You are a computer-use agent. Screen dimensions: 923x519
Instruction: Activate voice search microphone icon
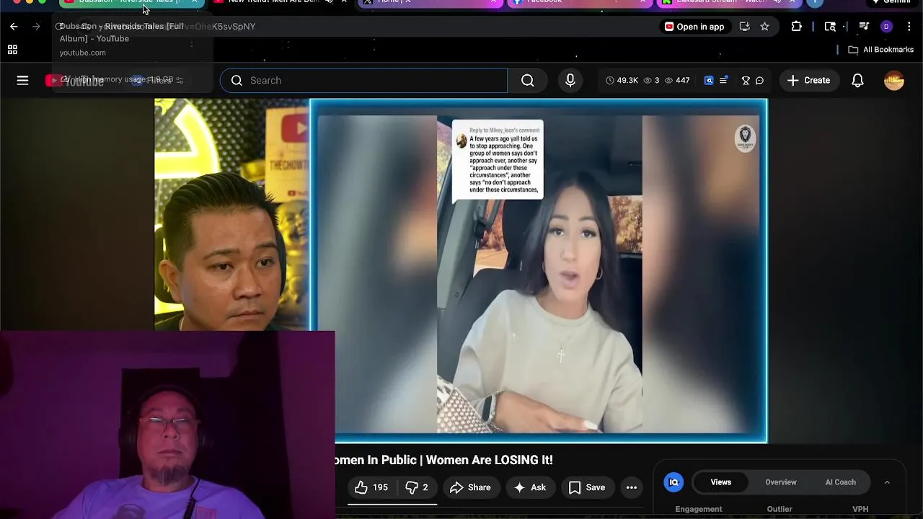(570, 80)
